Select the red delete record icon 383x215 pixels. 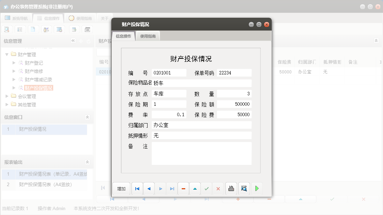tap(183, 188)
